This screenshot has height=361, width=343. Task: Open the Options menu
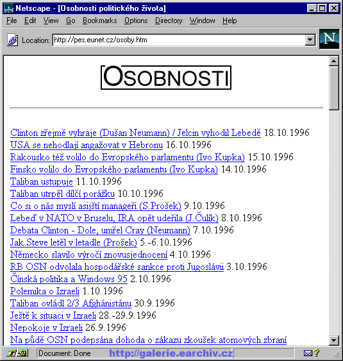point(136,21)
